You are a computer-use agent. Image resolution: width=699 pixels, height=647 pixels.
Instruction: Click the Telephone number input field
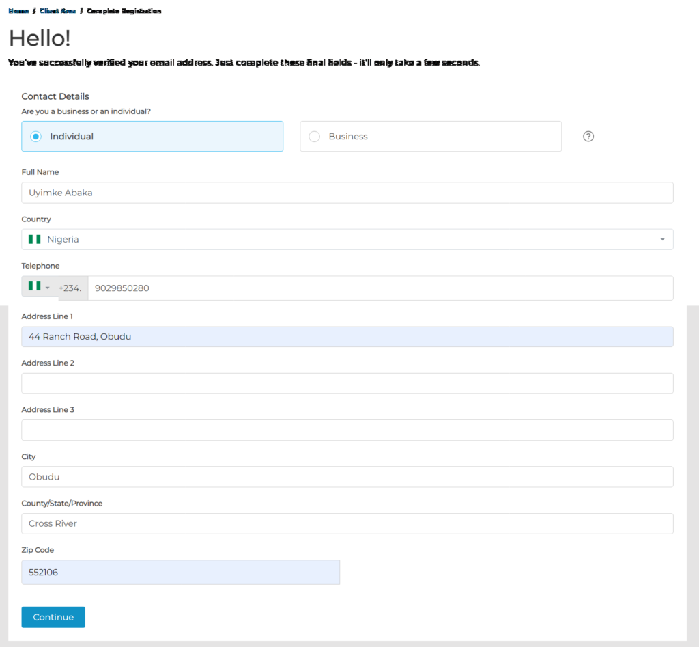[x=381, y=288]
